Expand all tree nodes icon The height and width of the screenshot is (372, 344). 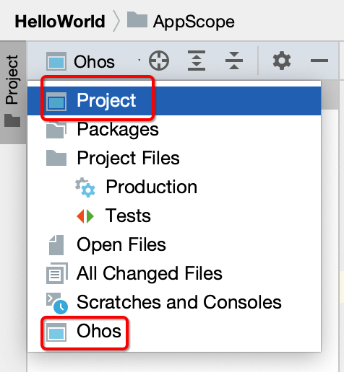pos(197,61)
